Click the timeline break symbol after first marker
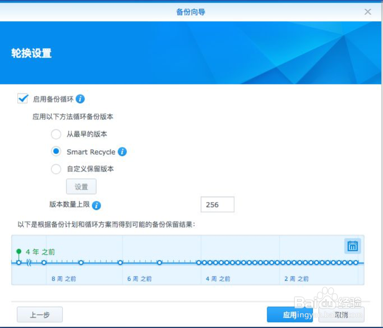383x328 pixels. [x=29, y=263]
